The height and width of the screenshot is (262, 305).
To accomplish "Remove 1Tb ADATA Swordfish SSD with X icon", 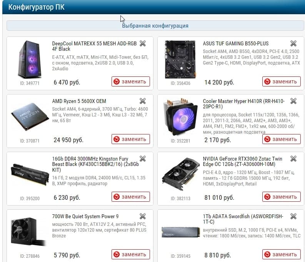I will 293,216.
